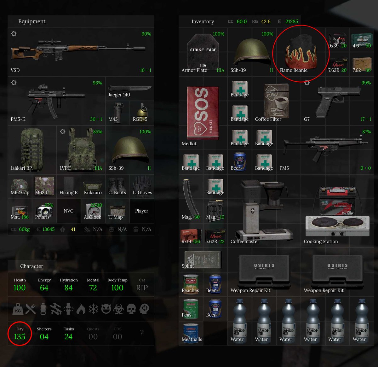Select the 7.62R ammo box with 22 rounds
Image resolution: width=378 pixels, height=367 pixels.
[x=215, y=235]
